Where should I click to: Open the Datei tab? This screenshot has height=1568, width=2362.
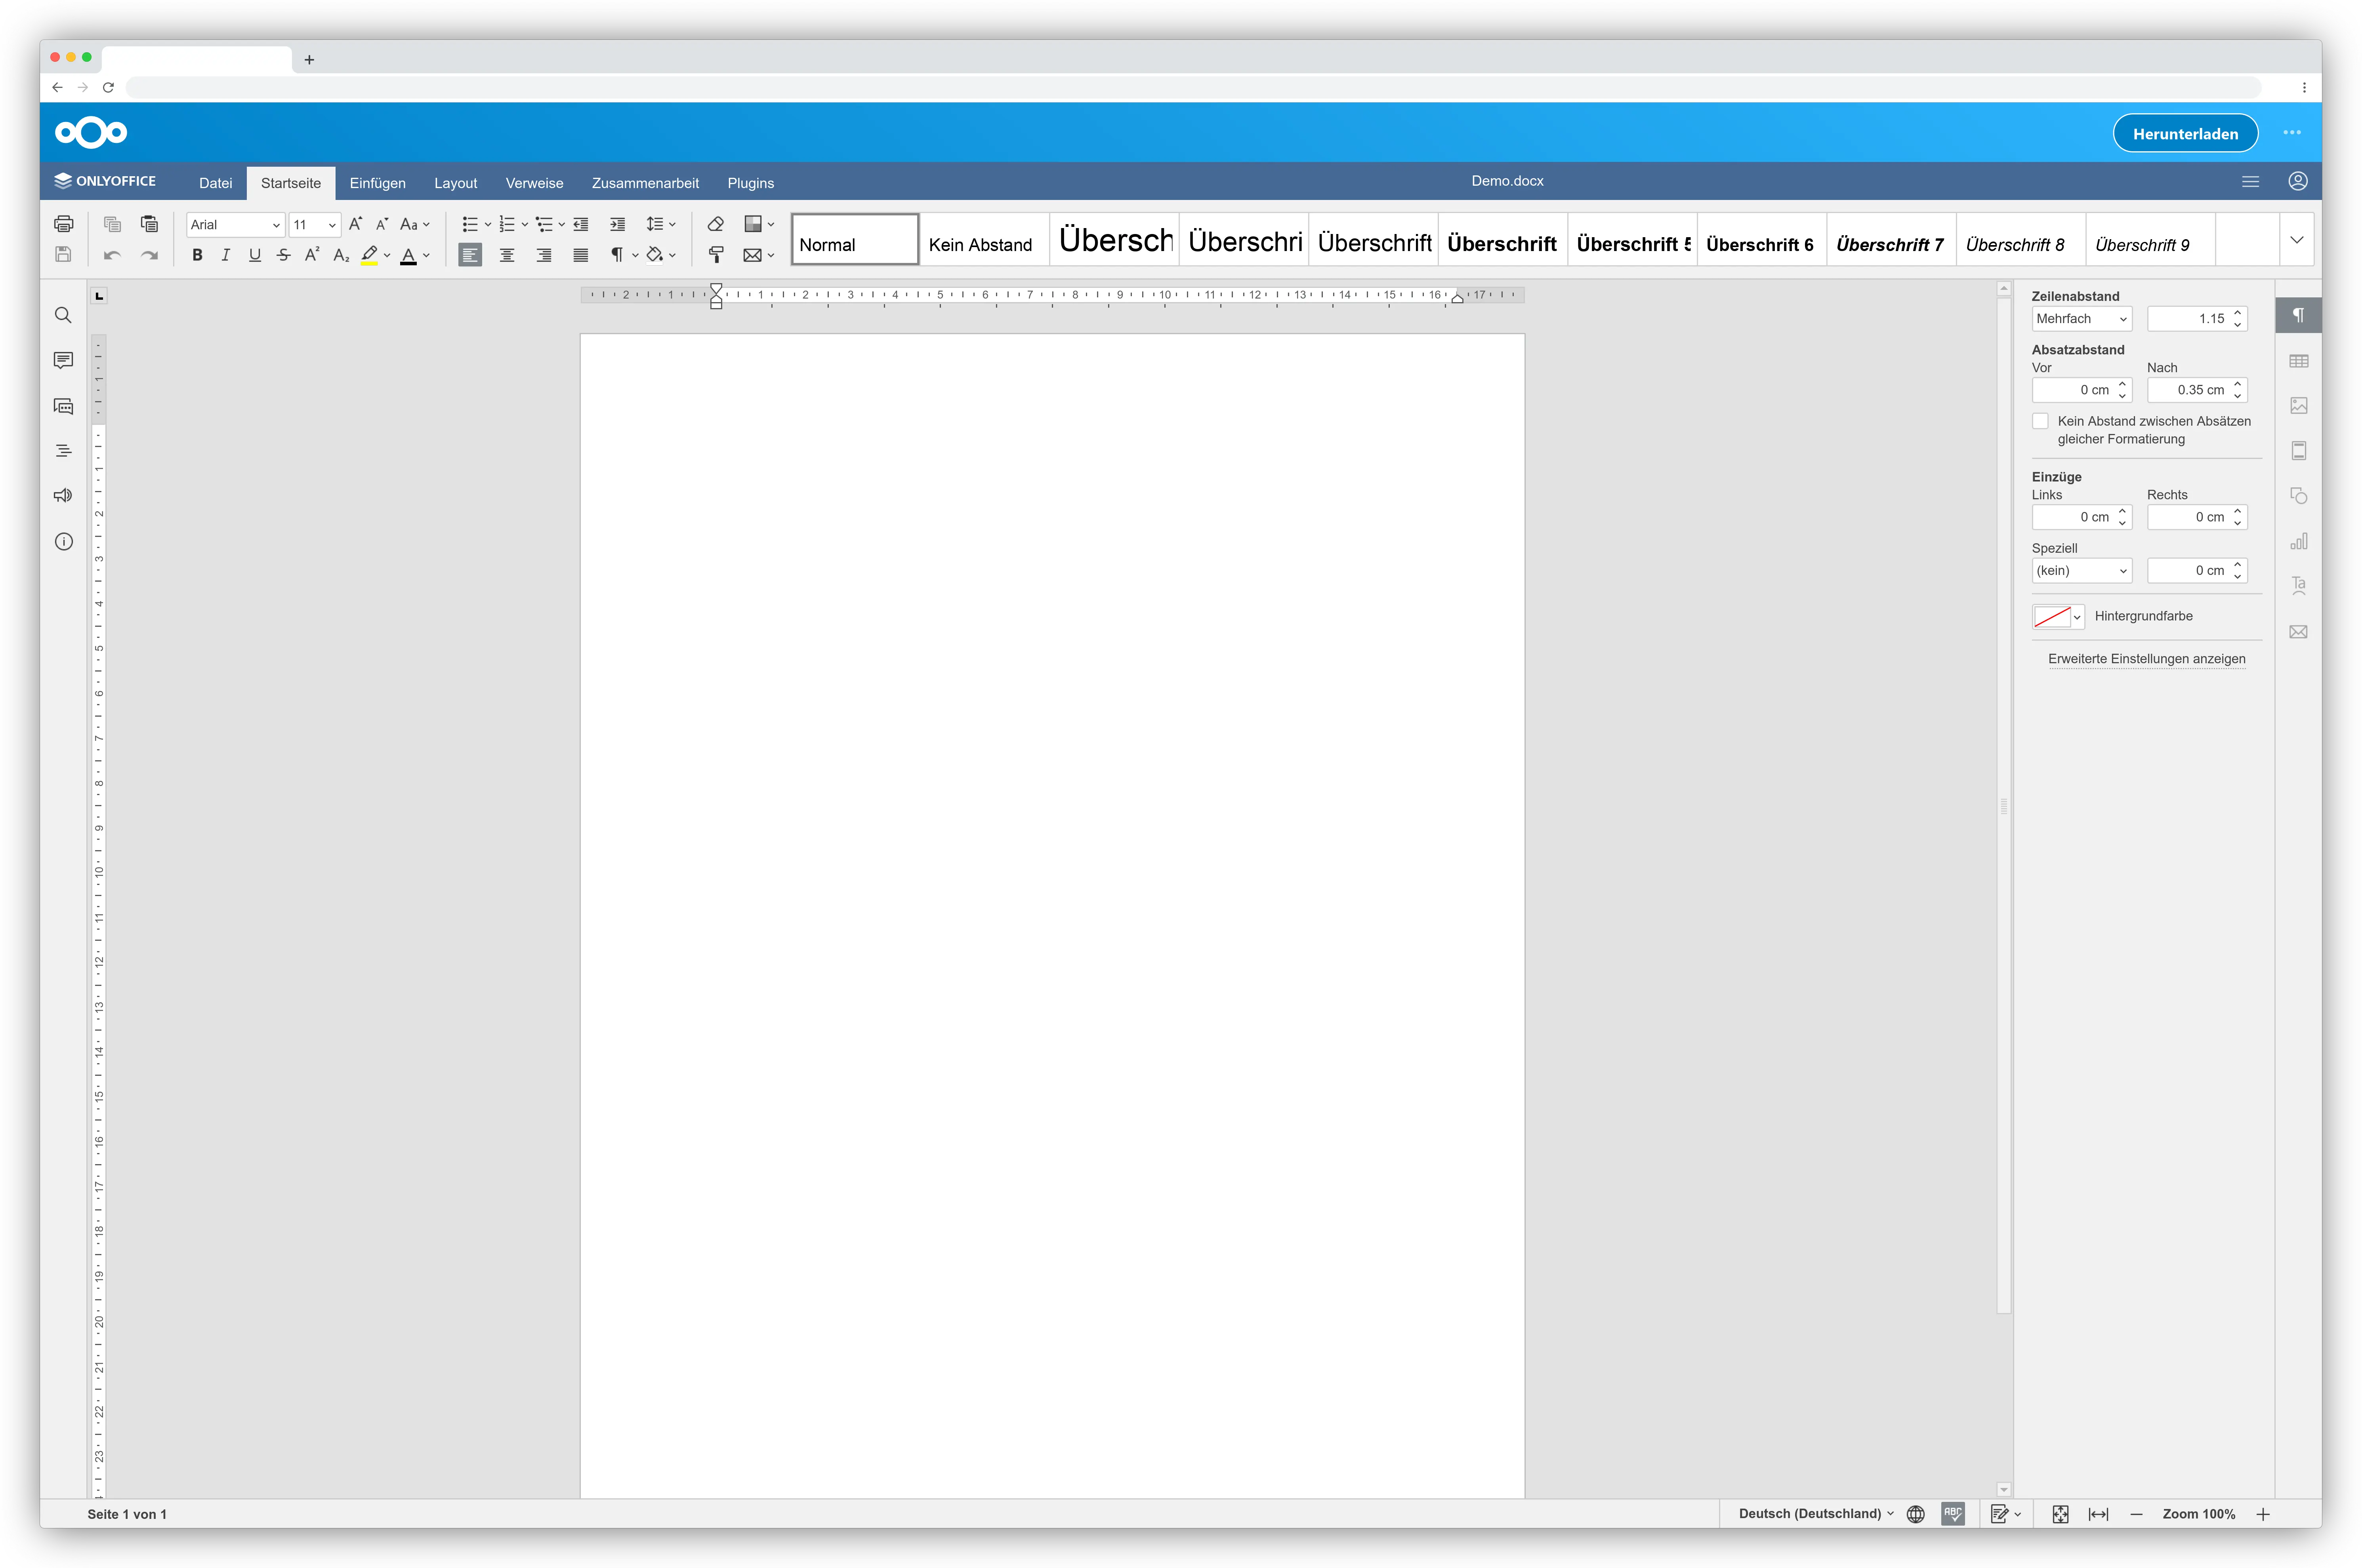click(215, 183)
